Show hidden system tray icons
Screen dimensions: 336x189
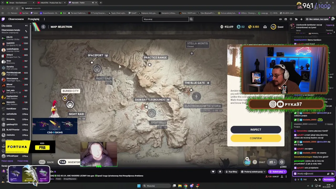pyautogui.click(x=308, y=186)
